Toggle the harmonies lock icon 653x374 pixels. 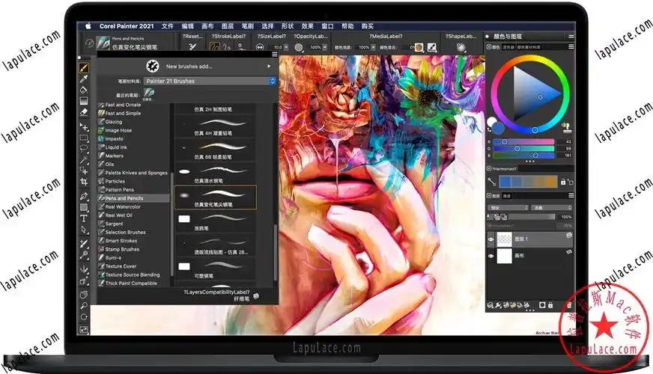(563, 182)
